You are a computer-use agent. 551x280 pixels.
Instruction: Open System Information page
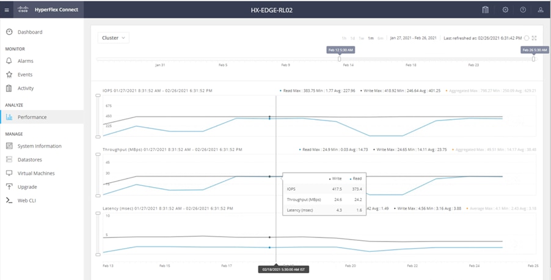[x=39, y=146]
